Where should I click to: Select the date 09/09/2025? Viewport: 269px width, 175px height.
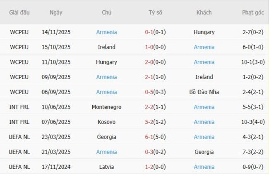coord(56,77)
